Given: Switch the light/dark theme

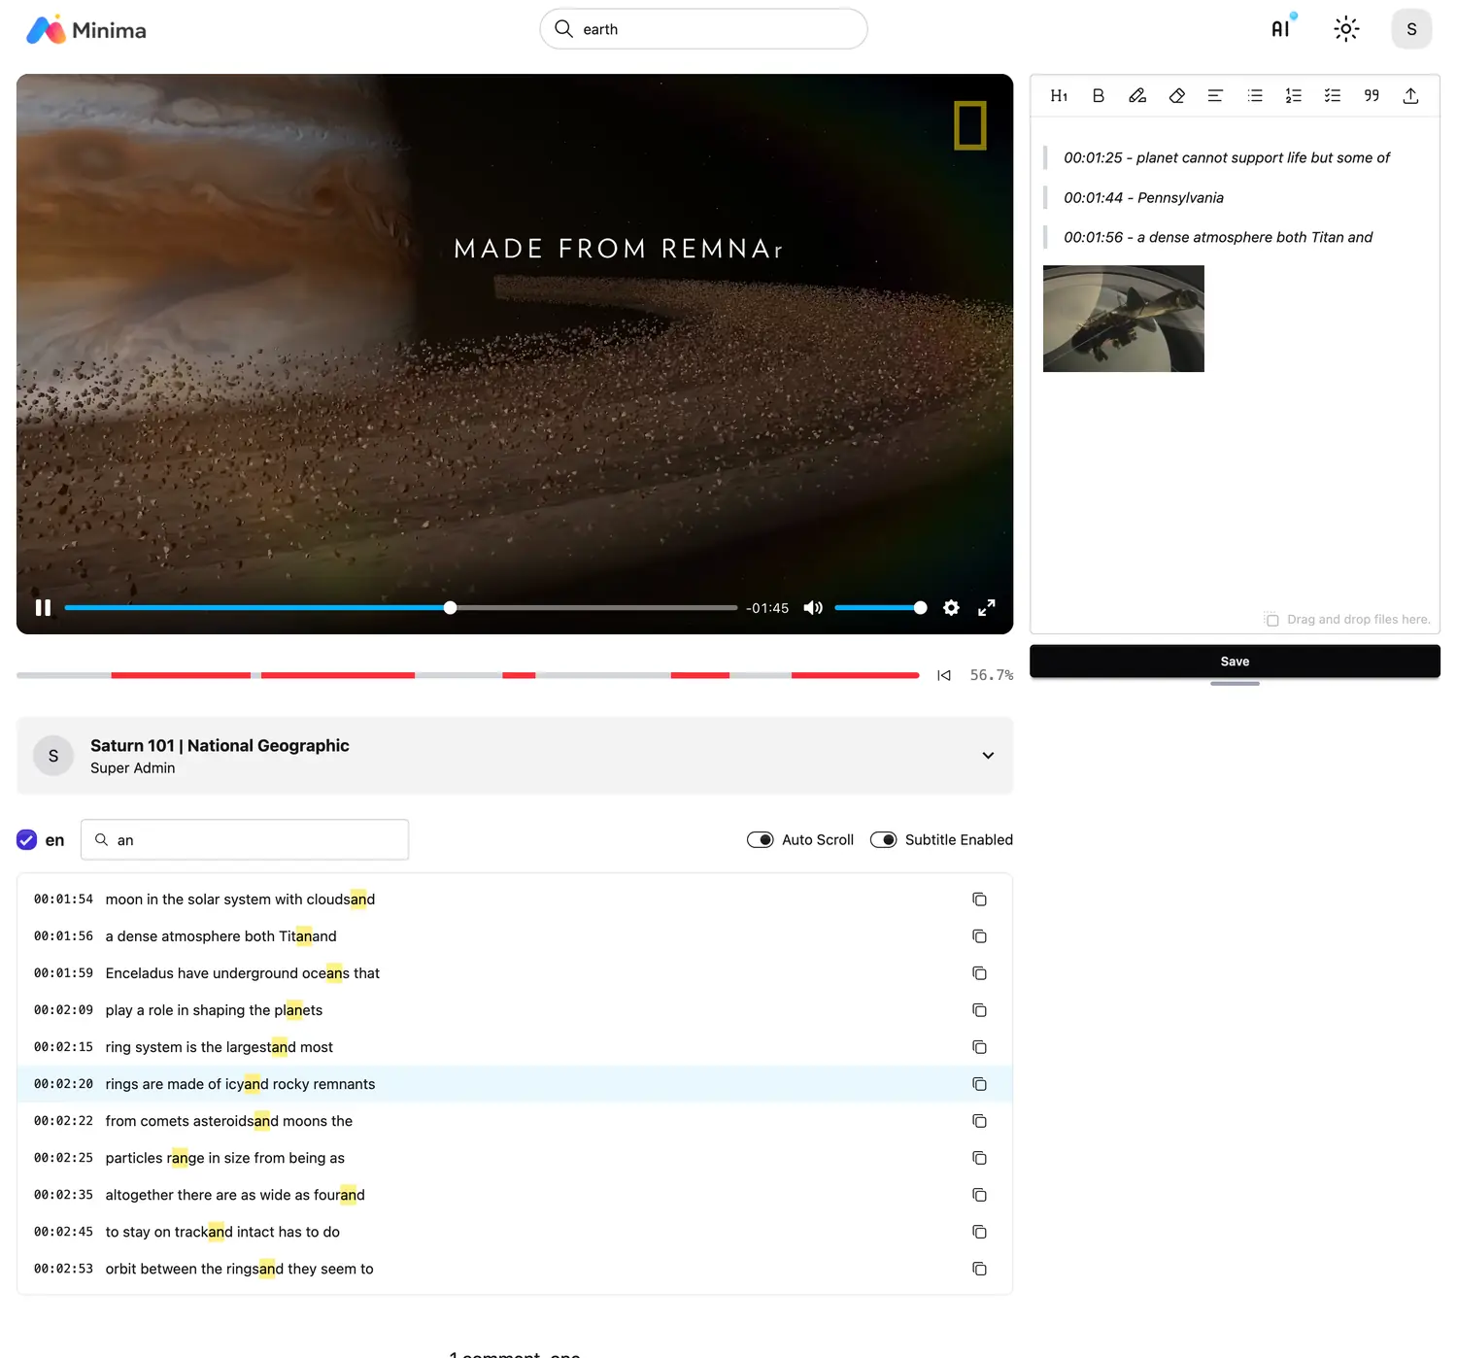Looking at the screenshot, I should (1345, 28).
